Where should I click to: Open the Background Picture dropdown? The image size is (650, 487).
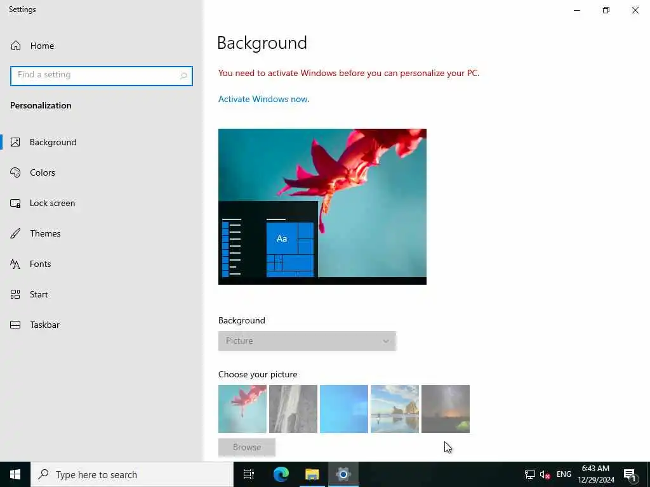[x=307, y=341]
